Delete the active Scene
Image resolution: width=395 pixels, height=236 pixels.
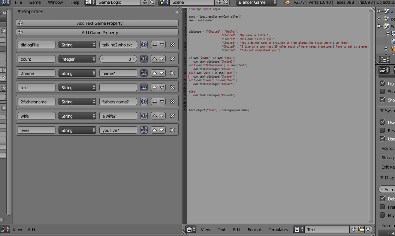pos(226,2)
